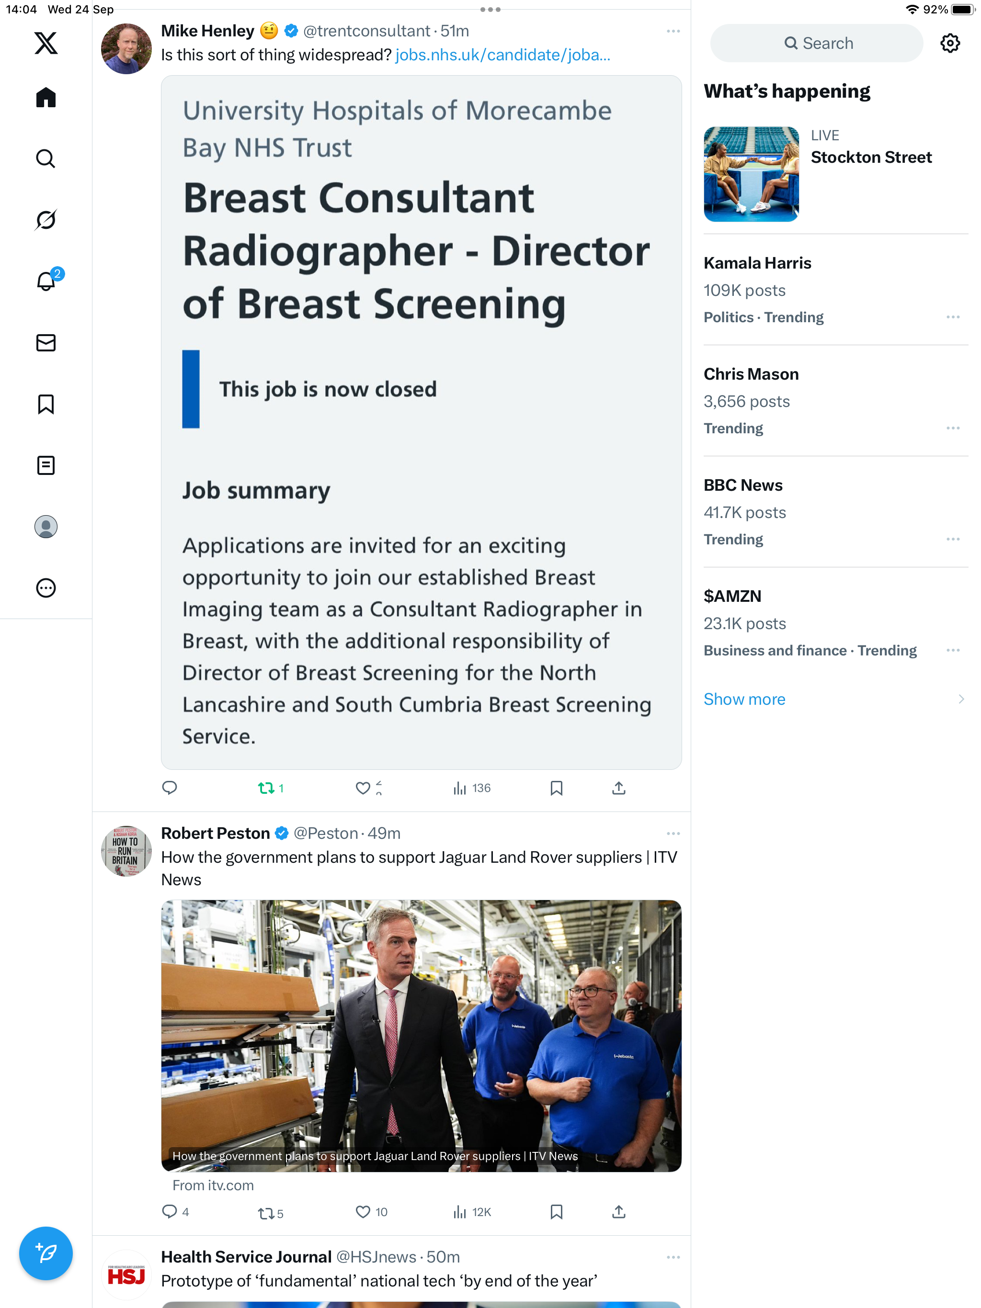Viewport: 981px width, 1308px height.
Task: Expand Show more trends chevron
Action: (961, 699)
